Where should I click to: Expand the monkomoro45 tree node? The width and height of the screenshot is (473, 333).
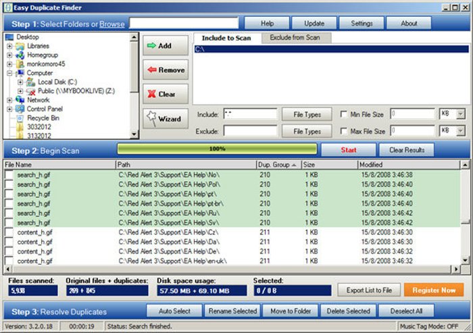point(9,64)
